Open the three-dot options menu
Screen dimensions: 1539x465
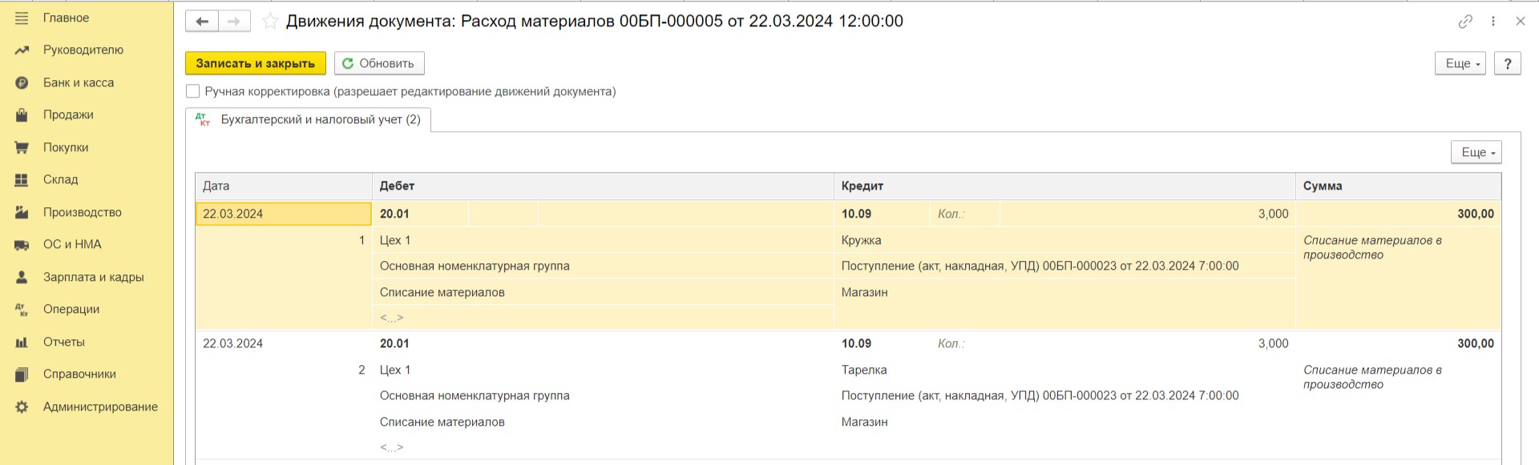click(1493, 22)
